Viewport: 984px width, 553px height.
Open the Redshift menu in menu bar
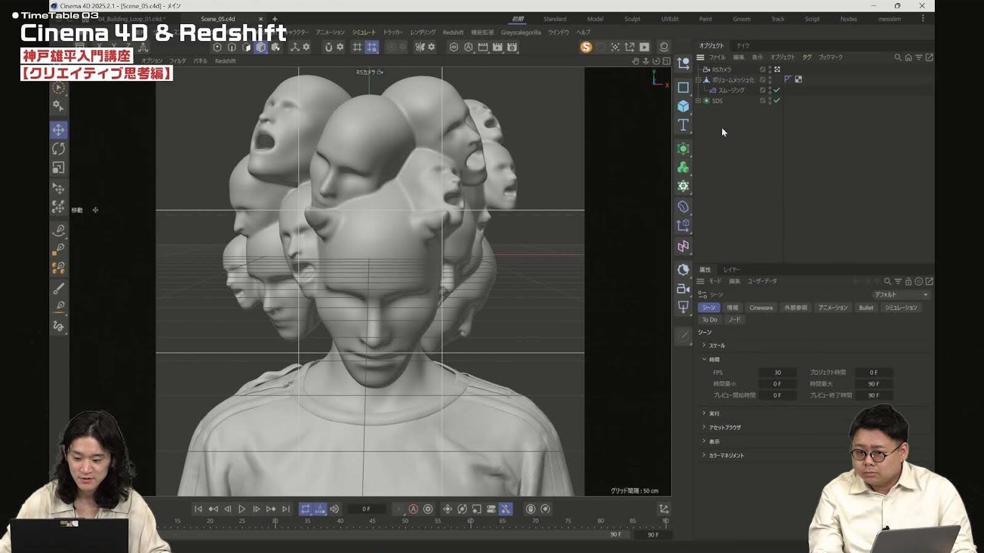coord(453,33)
